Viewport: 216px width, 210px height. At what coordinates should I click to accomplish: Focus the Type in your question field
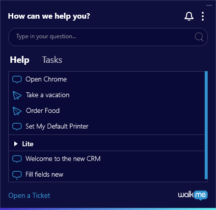pyautogui.click(x=108, y=37)
